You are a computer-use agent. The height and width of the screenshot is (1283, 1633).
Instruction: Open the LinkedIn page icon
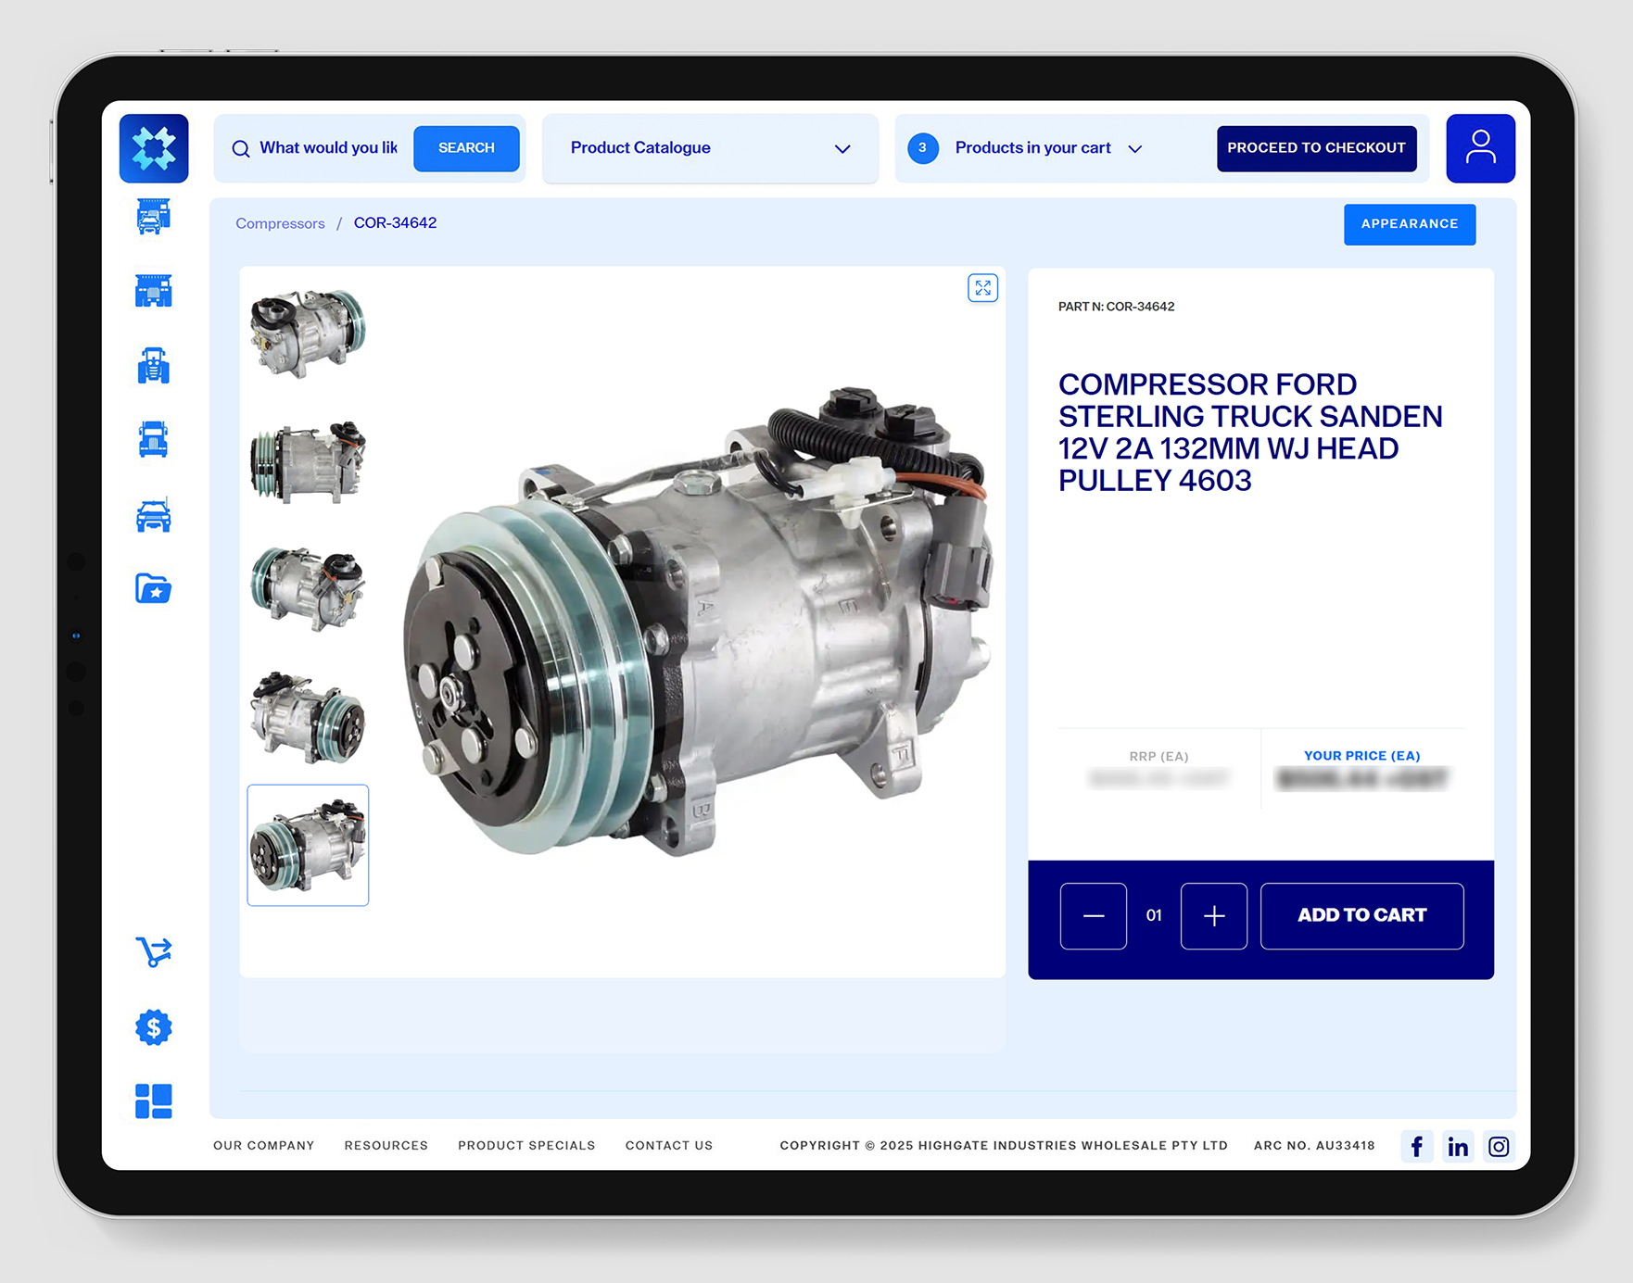pyautogui.click(x=1458, y=1147)
